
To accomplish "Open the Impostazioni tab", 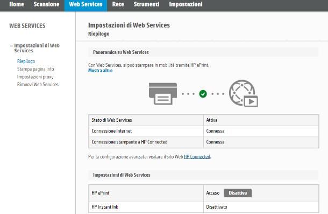I will tap(186, 4).
